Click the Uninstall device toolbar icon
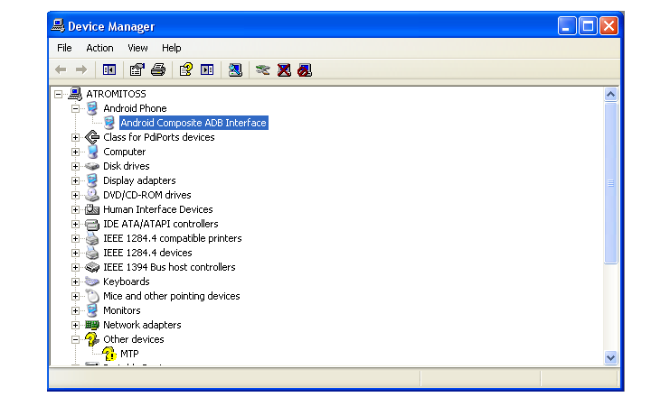The width and height of the screenshot is (651, 406). click(284, 69)
